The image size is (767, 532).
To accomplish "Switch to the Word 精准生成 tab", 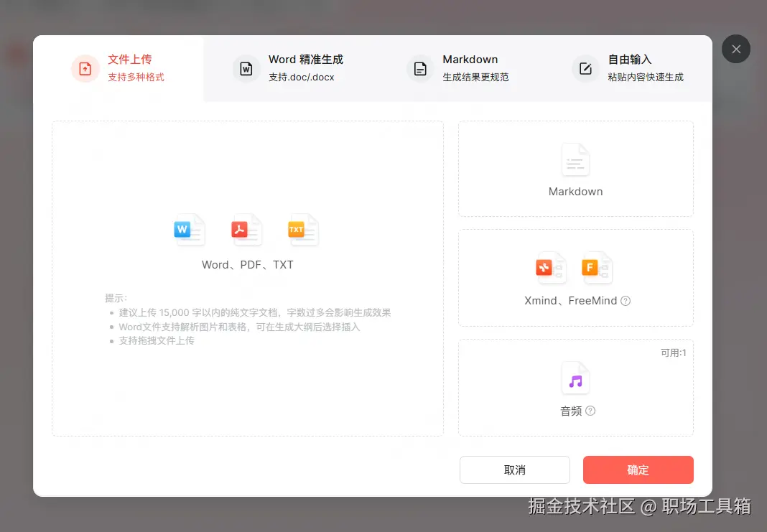I will point(289,68).
